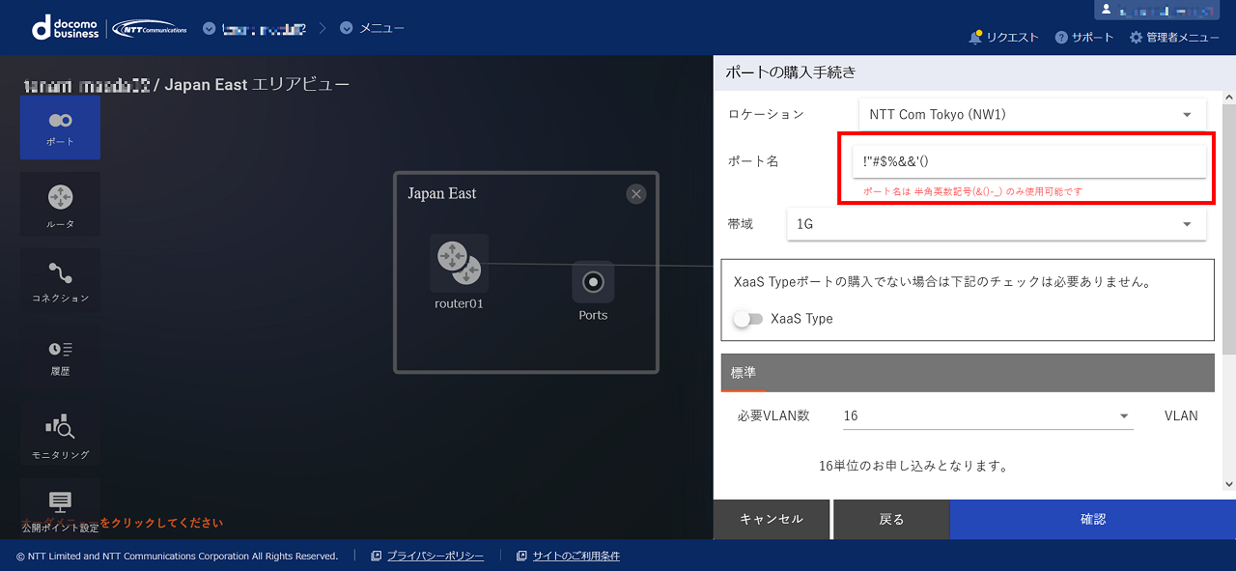Click the scrollbar up arrow
1236x571 pixels.
tap(1228, 98)
